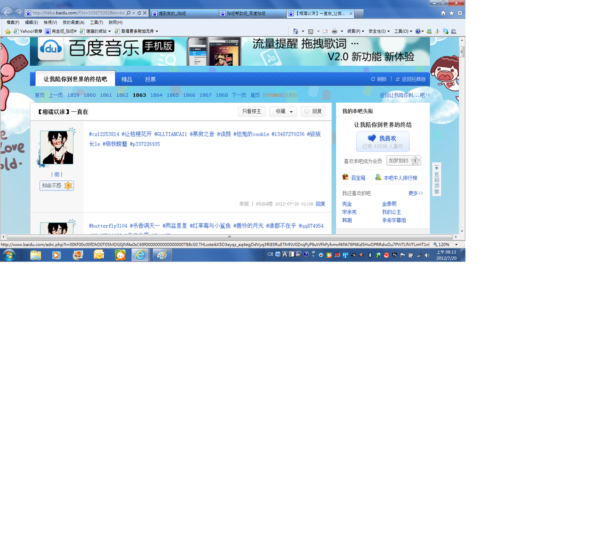Click the 下一页 next page link
Image resolution: width=601 pixels, height=552 pixels.
click(x=239, y=95)
